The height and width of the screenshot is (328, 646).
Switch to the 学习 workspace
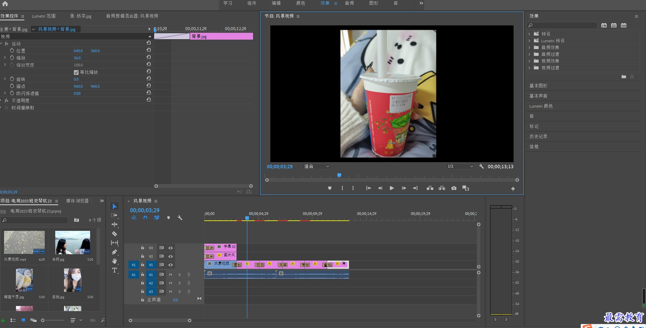point(228,3)
